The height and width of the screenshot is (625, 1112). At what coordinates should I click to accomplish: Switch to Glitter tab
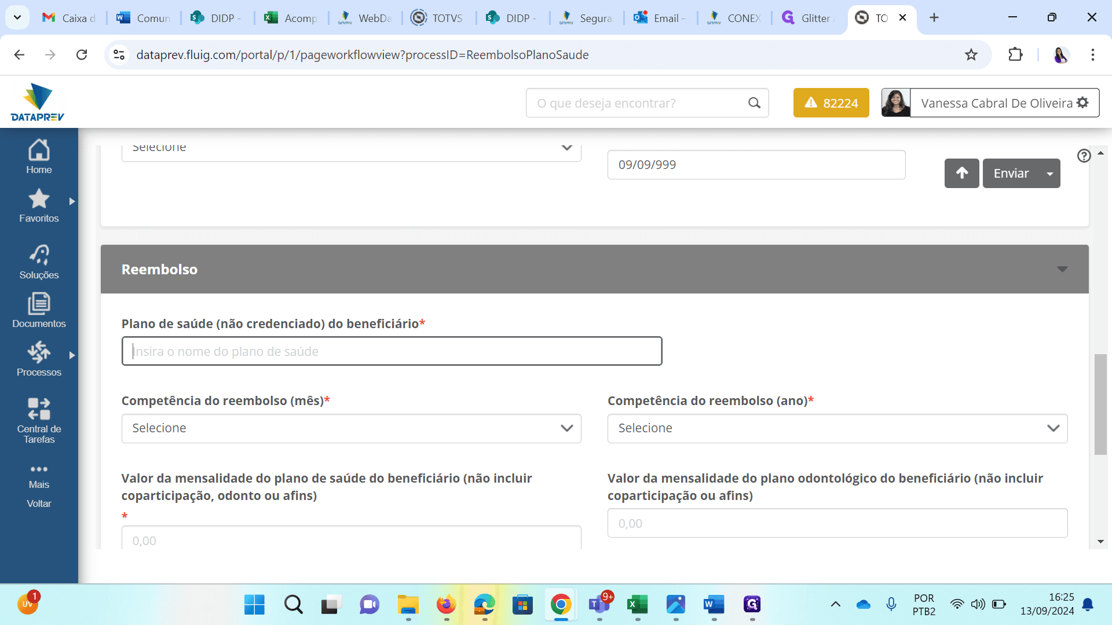[807, 18]
